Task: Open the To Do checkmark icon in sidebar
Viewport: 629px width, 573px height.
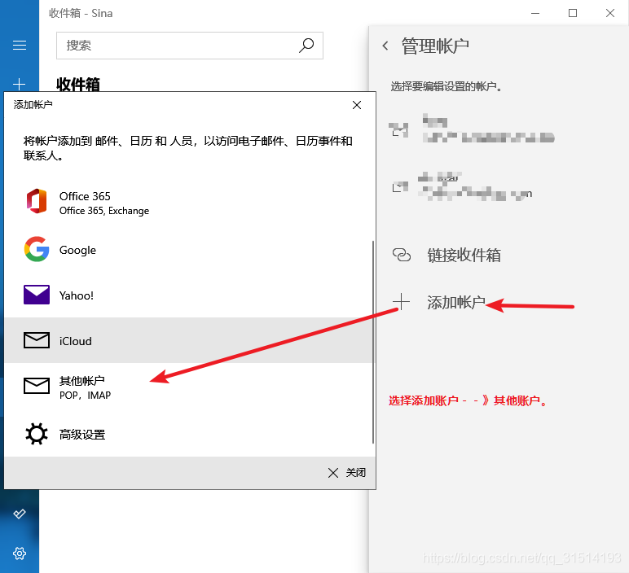Action: [x=20, y=514]
